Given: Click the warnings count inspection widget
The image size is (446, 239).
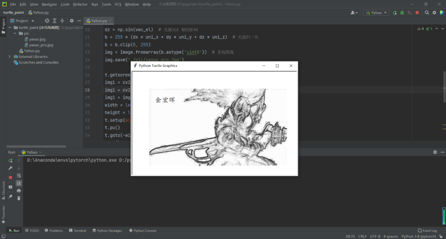Looking at the screenshot, I should (x=420, y=29).
